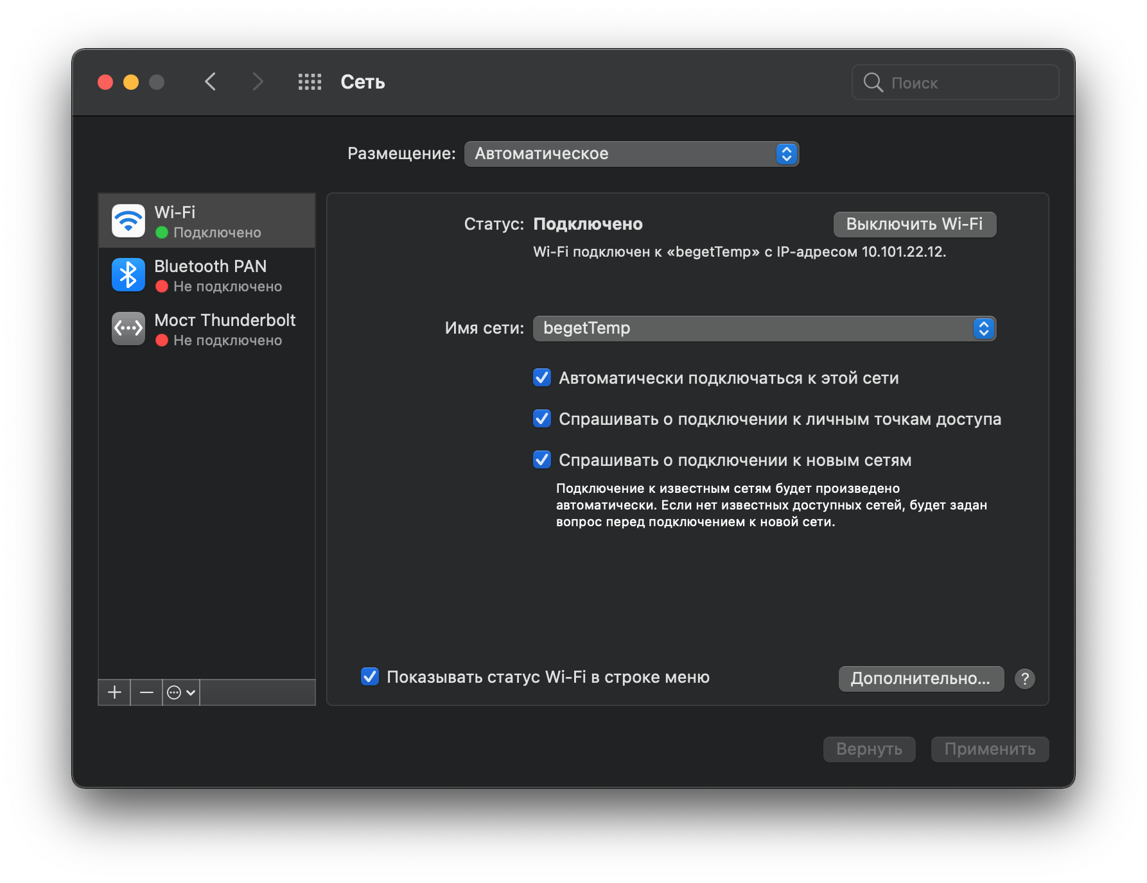Open Дополнительно… advanced settings
The height and width of the screenshot is (883, 1147).
(x=921, y=678)
